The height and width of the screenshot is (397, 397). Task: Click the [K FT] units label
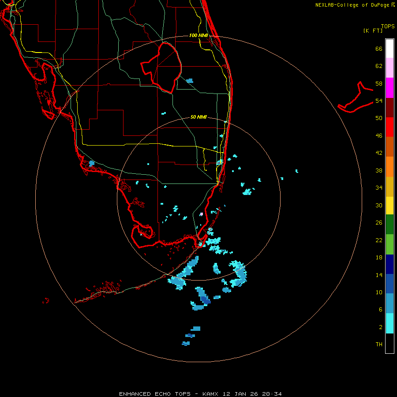point(373,30)
